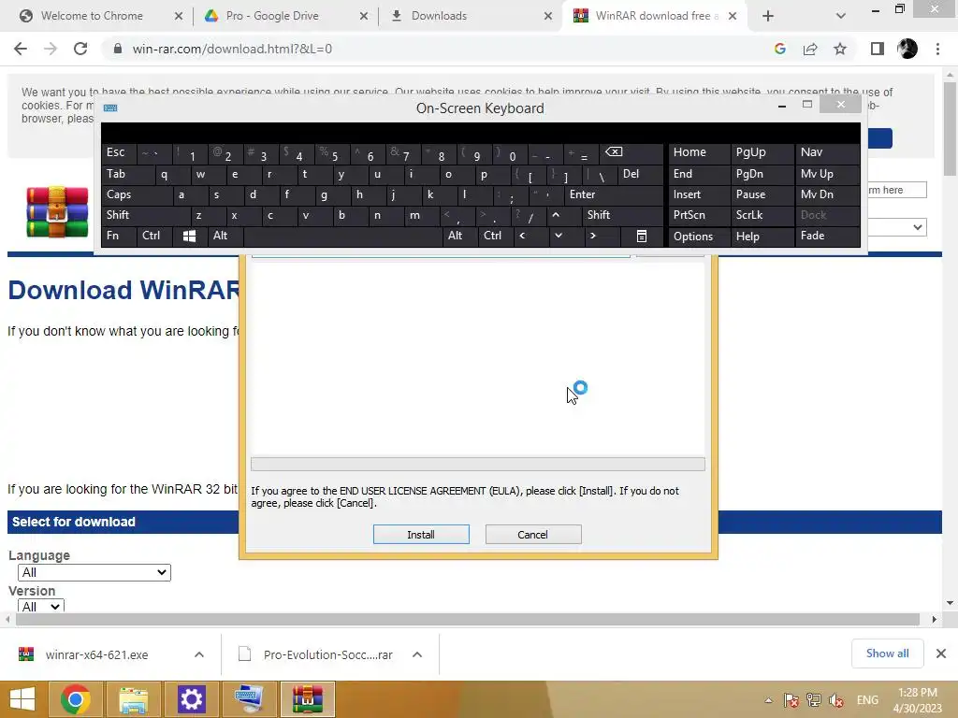Toggle Caps on the On-Screen Keyboard
The width and height of the screenshot is (958, 718).
pos(137,194)
